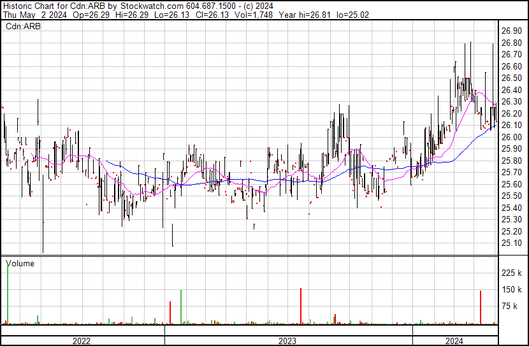This screenshot has width=529, height=346.
Task: Click the 'Volume' panel label
Action: pyautogui.click(x=20, y=263)
